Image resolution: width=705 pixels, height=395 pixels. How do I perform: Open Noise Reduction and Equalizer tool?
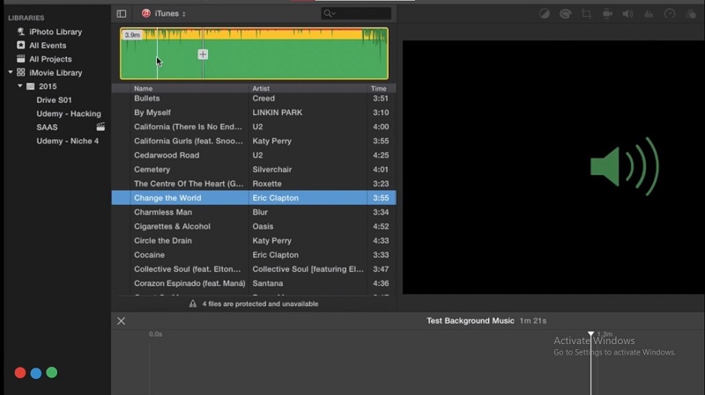649,14
